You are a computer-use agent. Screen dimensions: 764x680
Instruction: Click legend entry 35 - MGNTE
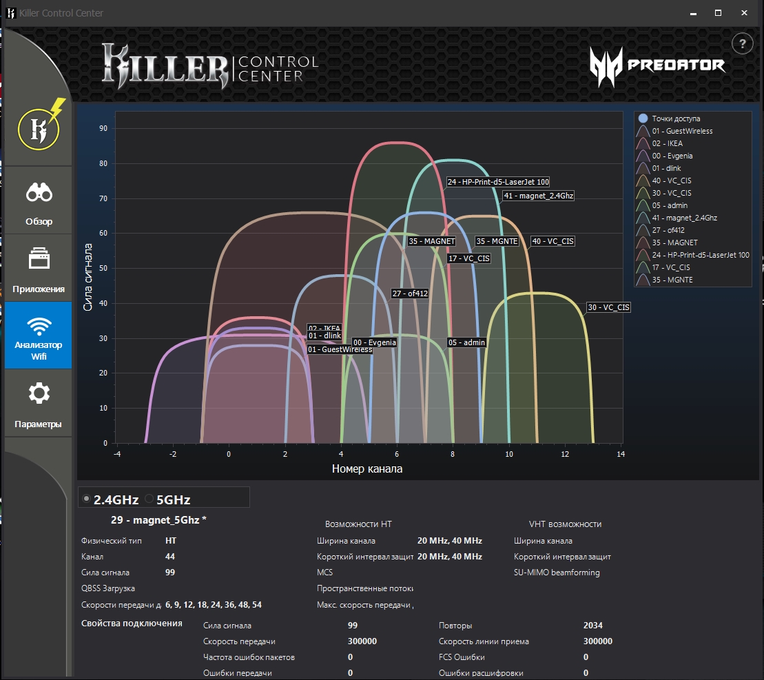pyautogui.click(x=672, y=280)
